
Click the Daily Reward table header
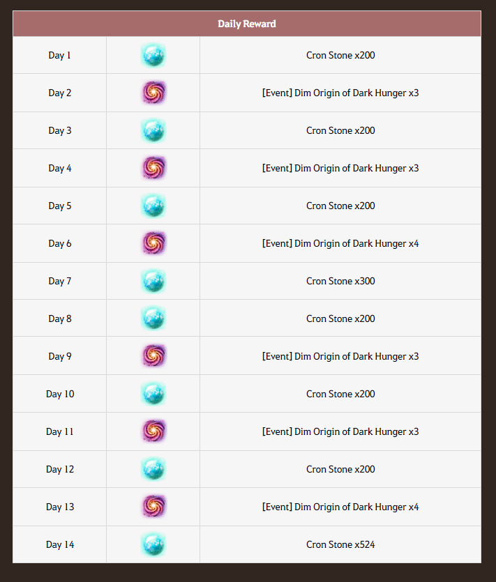point(247,24)
